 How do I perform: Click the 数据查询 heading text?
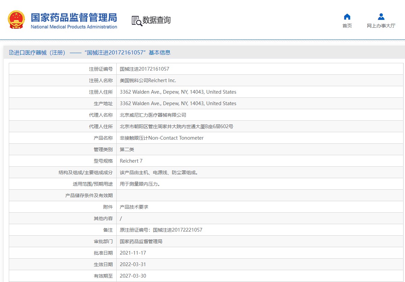pos(157,20)
